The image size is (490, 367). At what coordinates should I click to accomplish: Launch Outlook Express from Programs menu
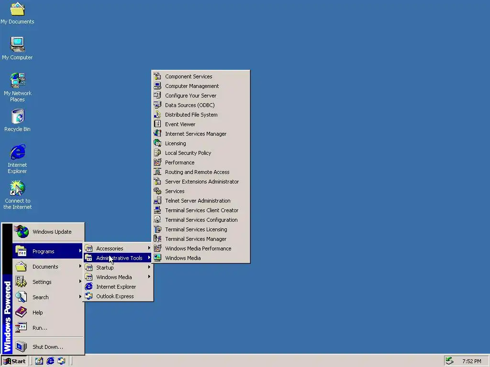click(x=118, y=296)
